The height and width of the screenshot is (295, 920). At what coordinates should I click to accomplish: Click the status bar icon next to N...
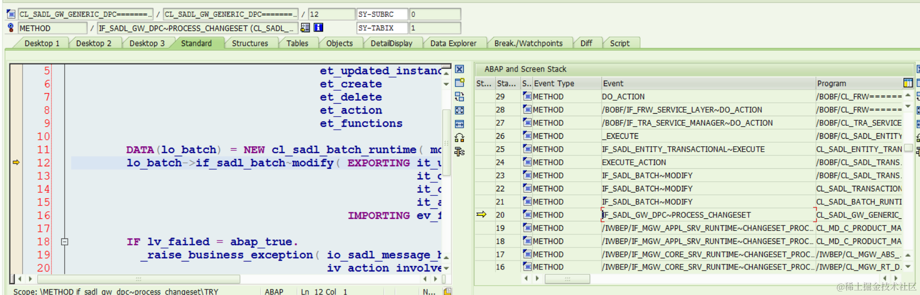447,291
